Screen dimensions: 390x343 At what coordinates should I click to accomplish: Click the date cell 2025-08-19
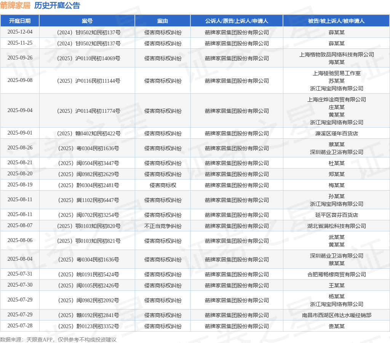(x=20, y=185)
